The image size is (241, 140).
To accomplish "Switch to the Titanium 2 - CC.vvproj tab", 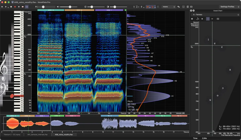I will [12, 135].
